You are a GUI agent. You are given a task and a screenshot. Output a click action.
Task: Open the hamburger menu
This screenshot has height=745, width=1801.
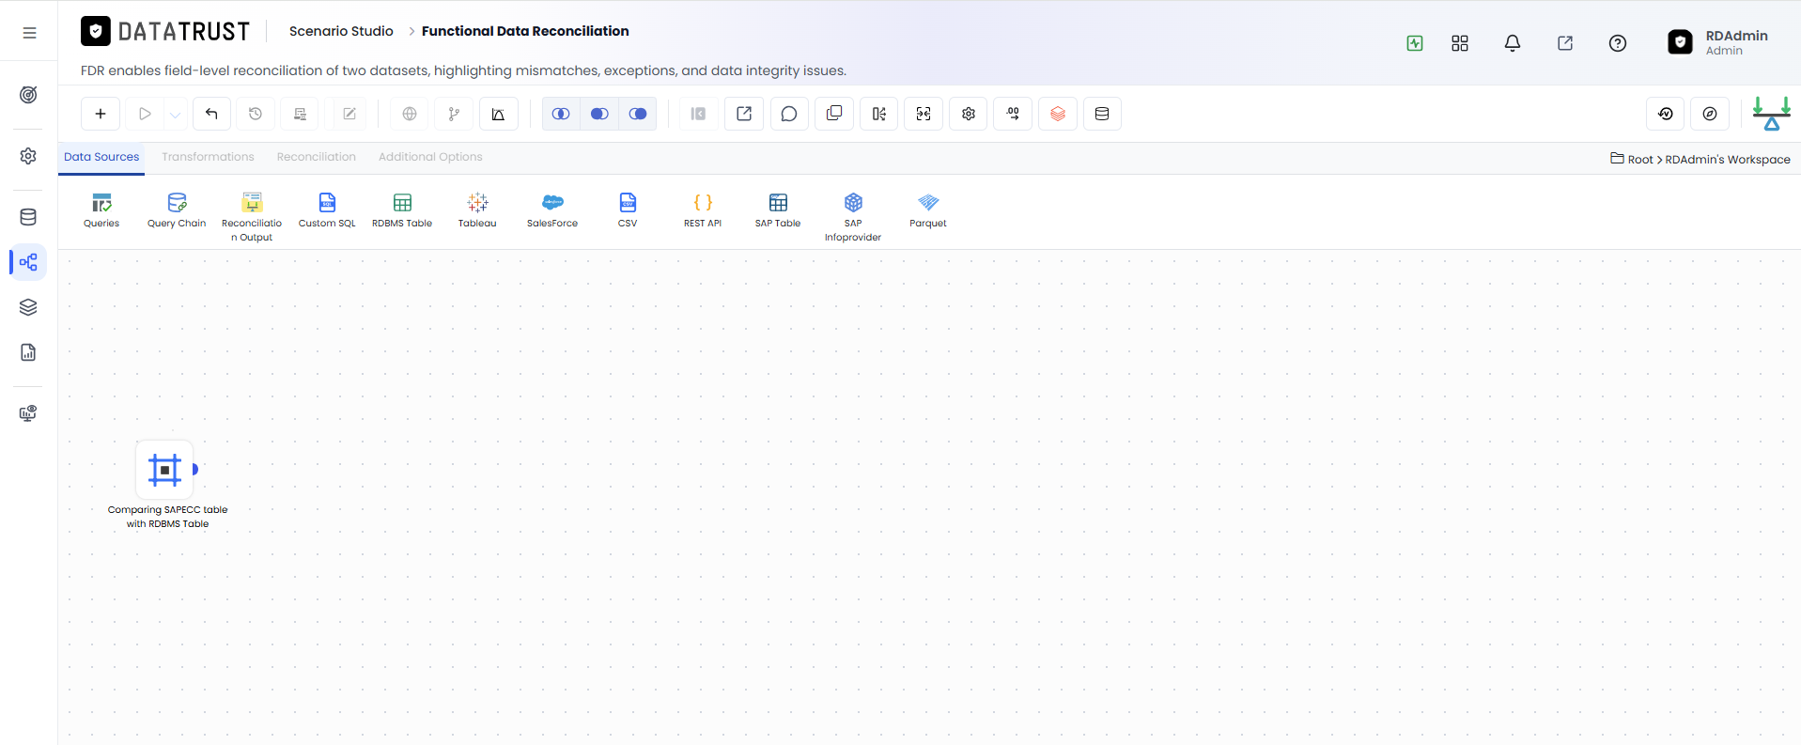(x=29, y=33)
